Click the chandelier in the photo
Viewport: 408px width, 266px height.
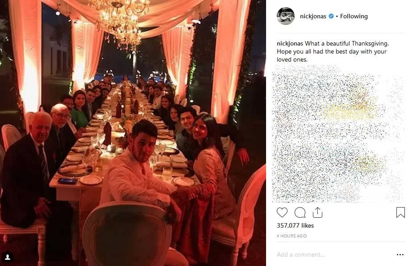[x=121, y=20]
